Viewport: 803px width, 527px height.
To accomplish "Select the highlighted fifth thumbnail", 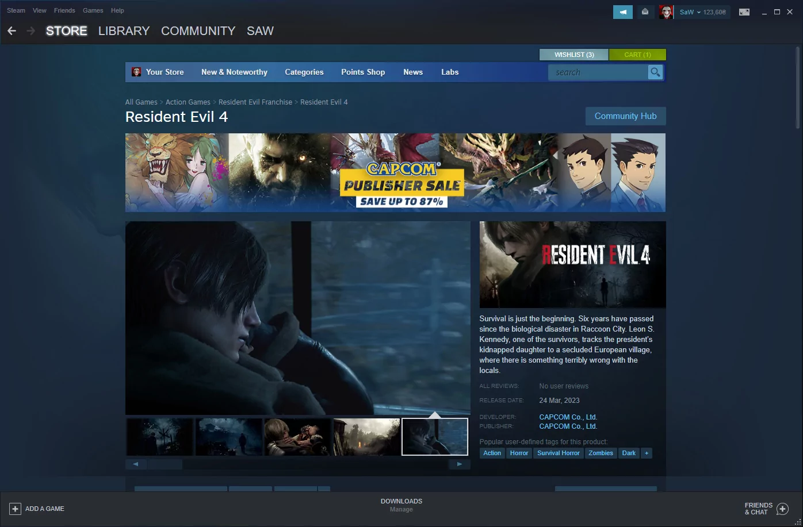I will pyautogui.click(x=435, y=437).
